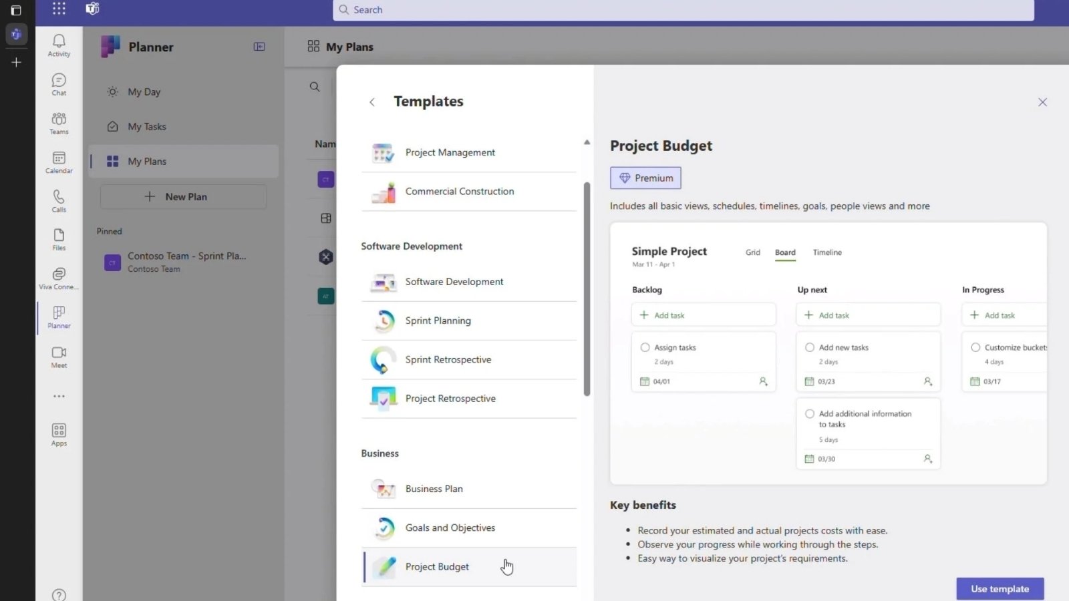Image resolution: width=1069 pixels, height=601 pixels.
Task: Open the Calendar icon
Action: [x=59, y=162]
